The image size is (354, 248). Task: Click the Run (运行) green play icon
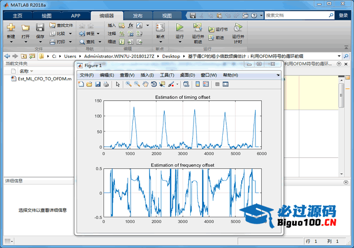pyautogui.click(x=180, y=27)
